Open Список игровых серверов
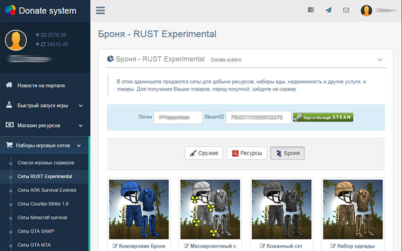402x251 pixels. [x=46, y=163]
